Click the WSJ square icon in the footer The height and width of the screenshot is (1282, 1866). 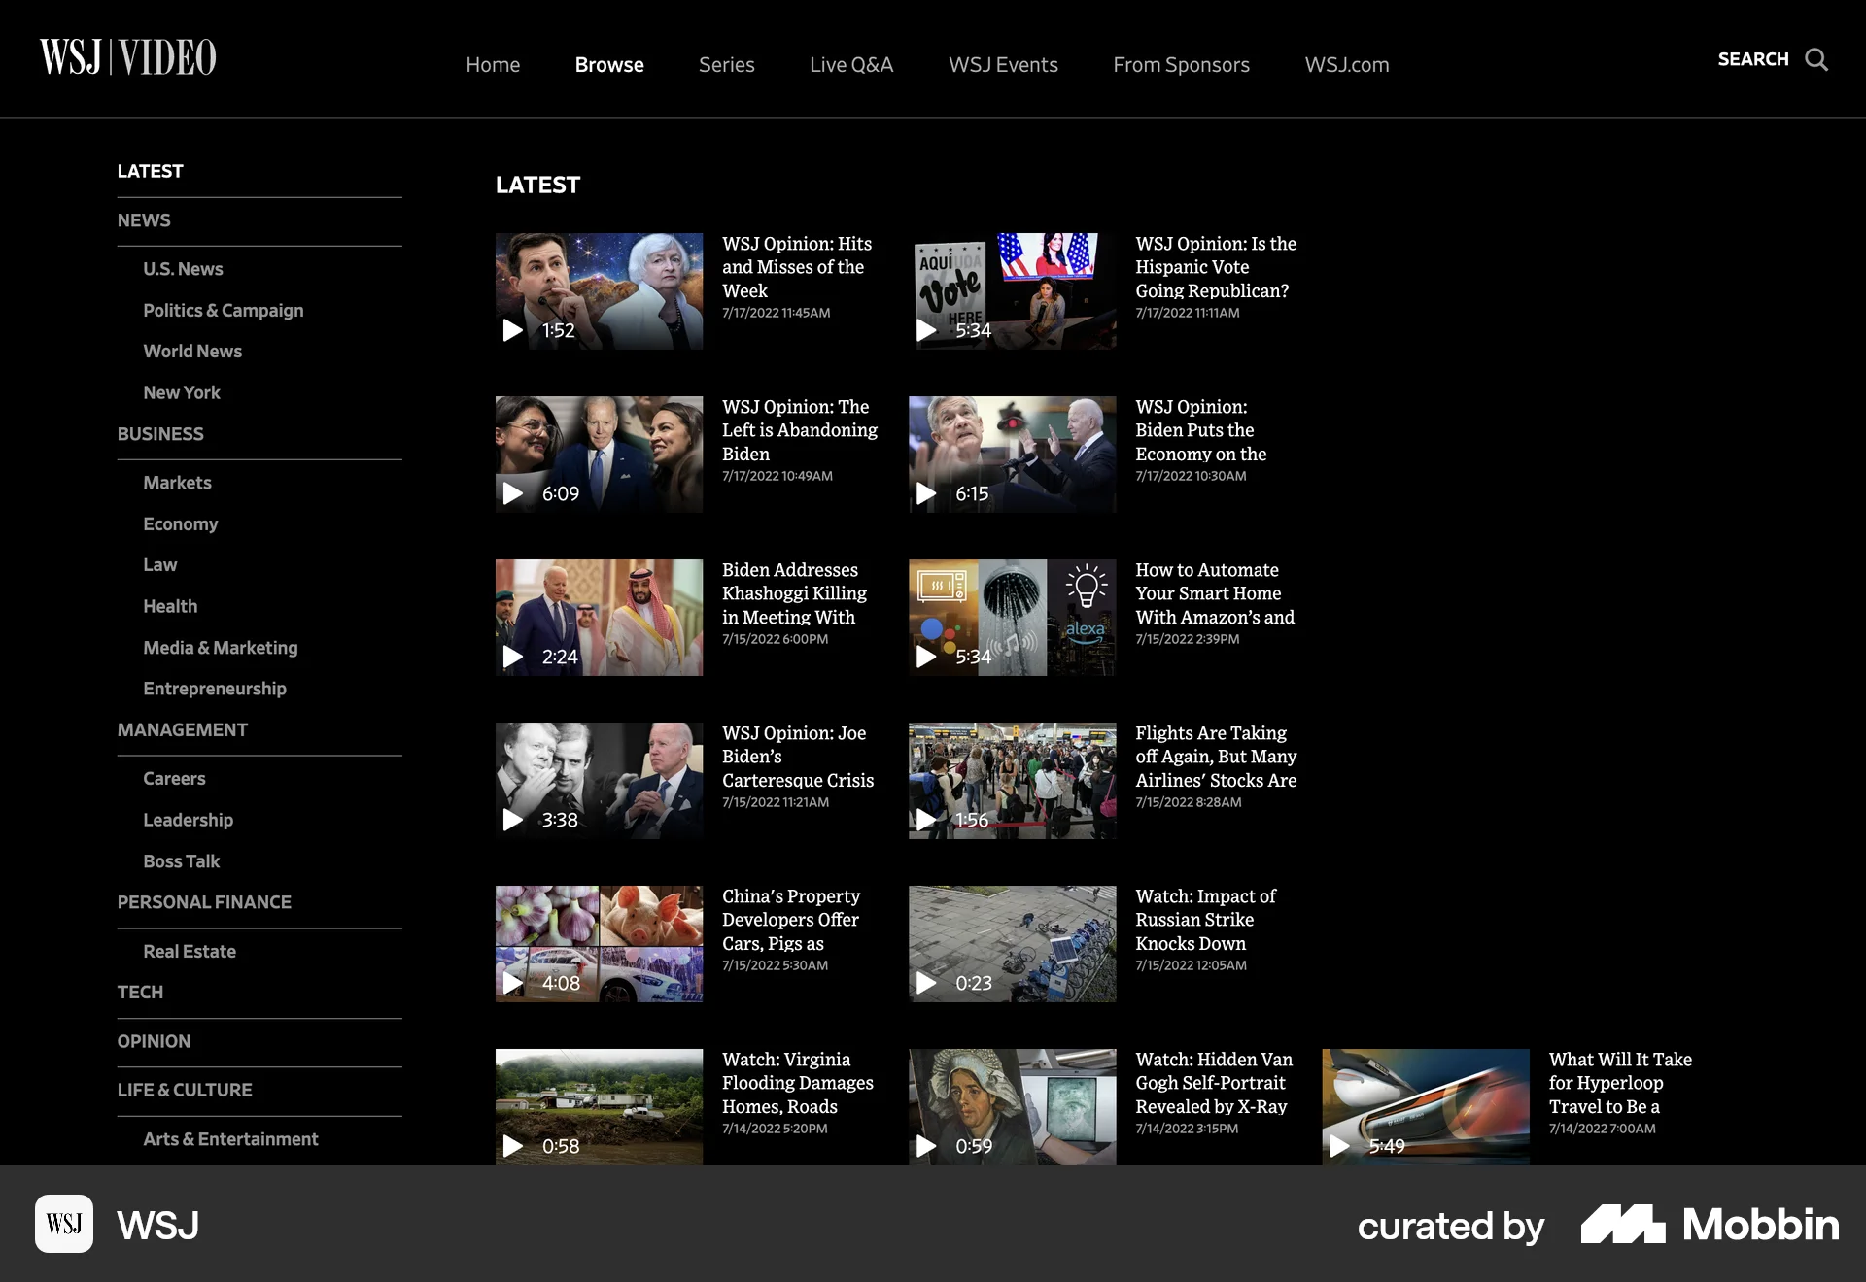click(x=64, y=1225)
